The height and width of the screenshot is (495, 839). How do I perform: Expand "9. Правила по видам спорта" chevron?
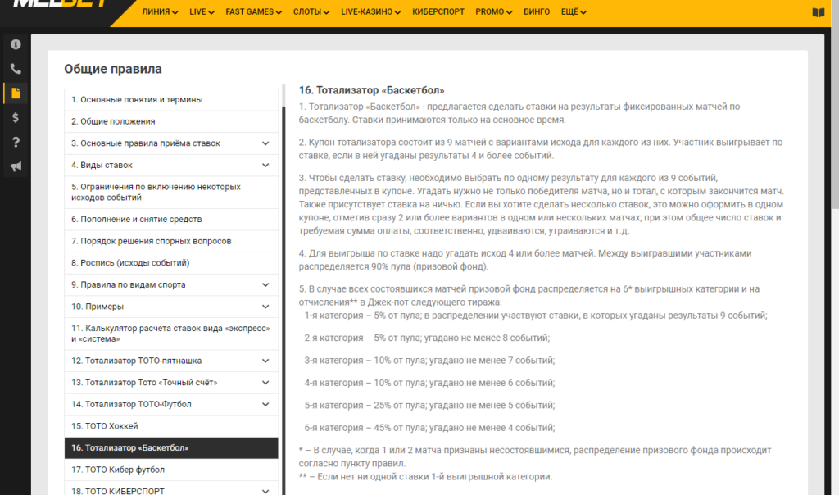pos(265,284)
